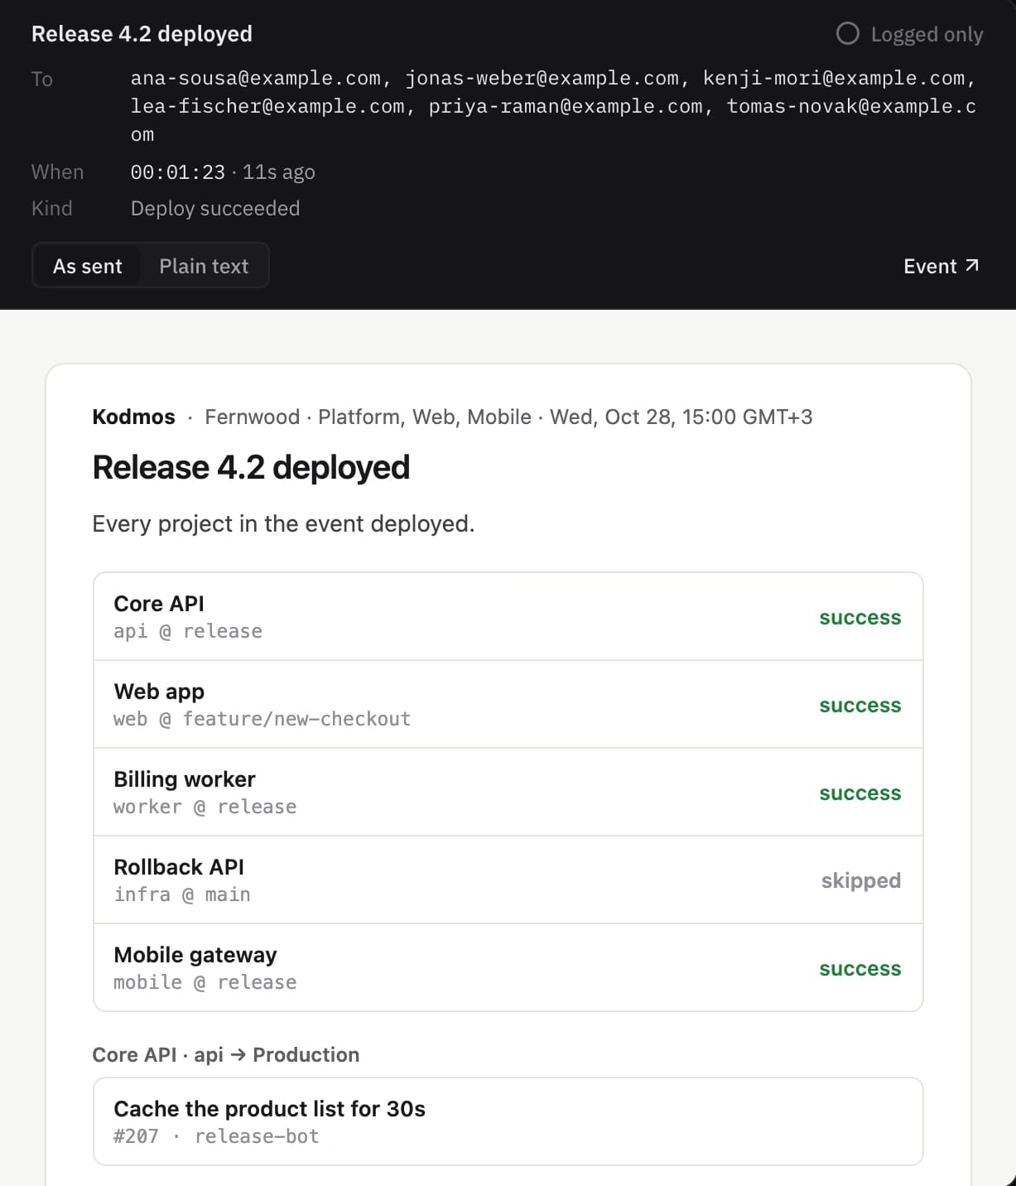The width and height of the screenshot is (1016, 1186).
Task: Click api @ release branch text
Action: (188, 631)
